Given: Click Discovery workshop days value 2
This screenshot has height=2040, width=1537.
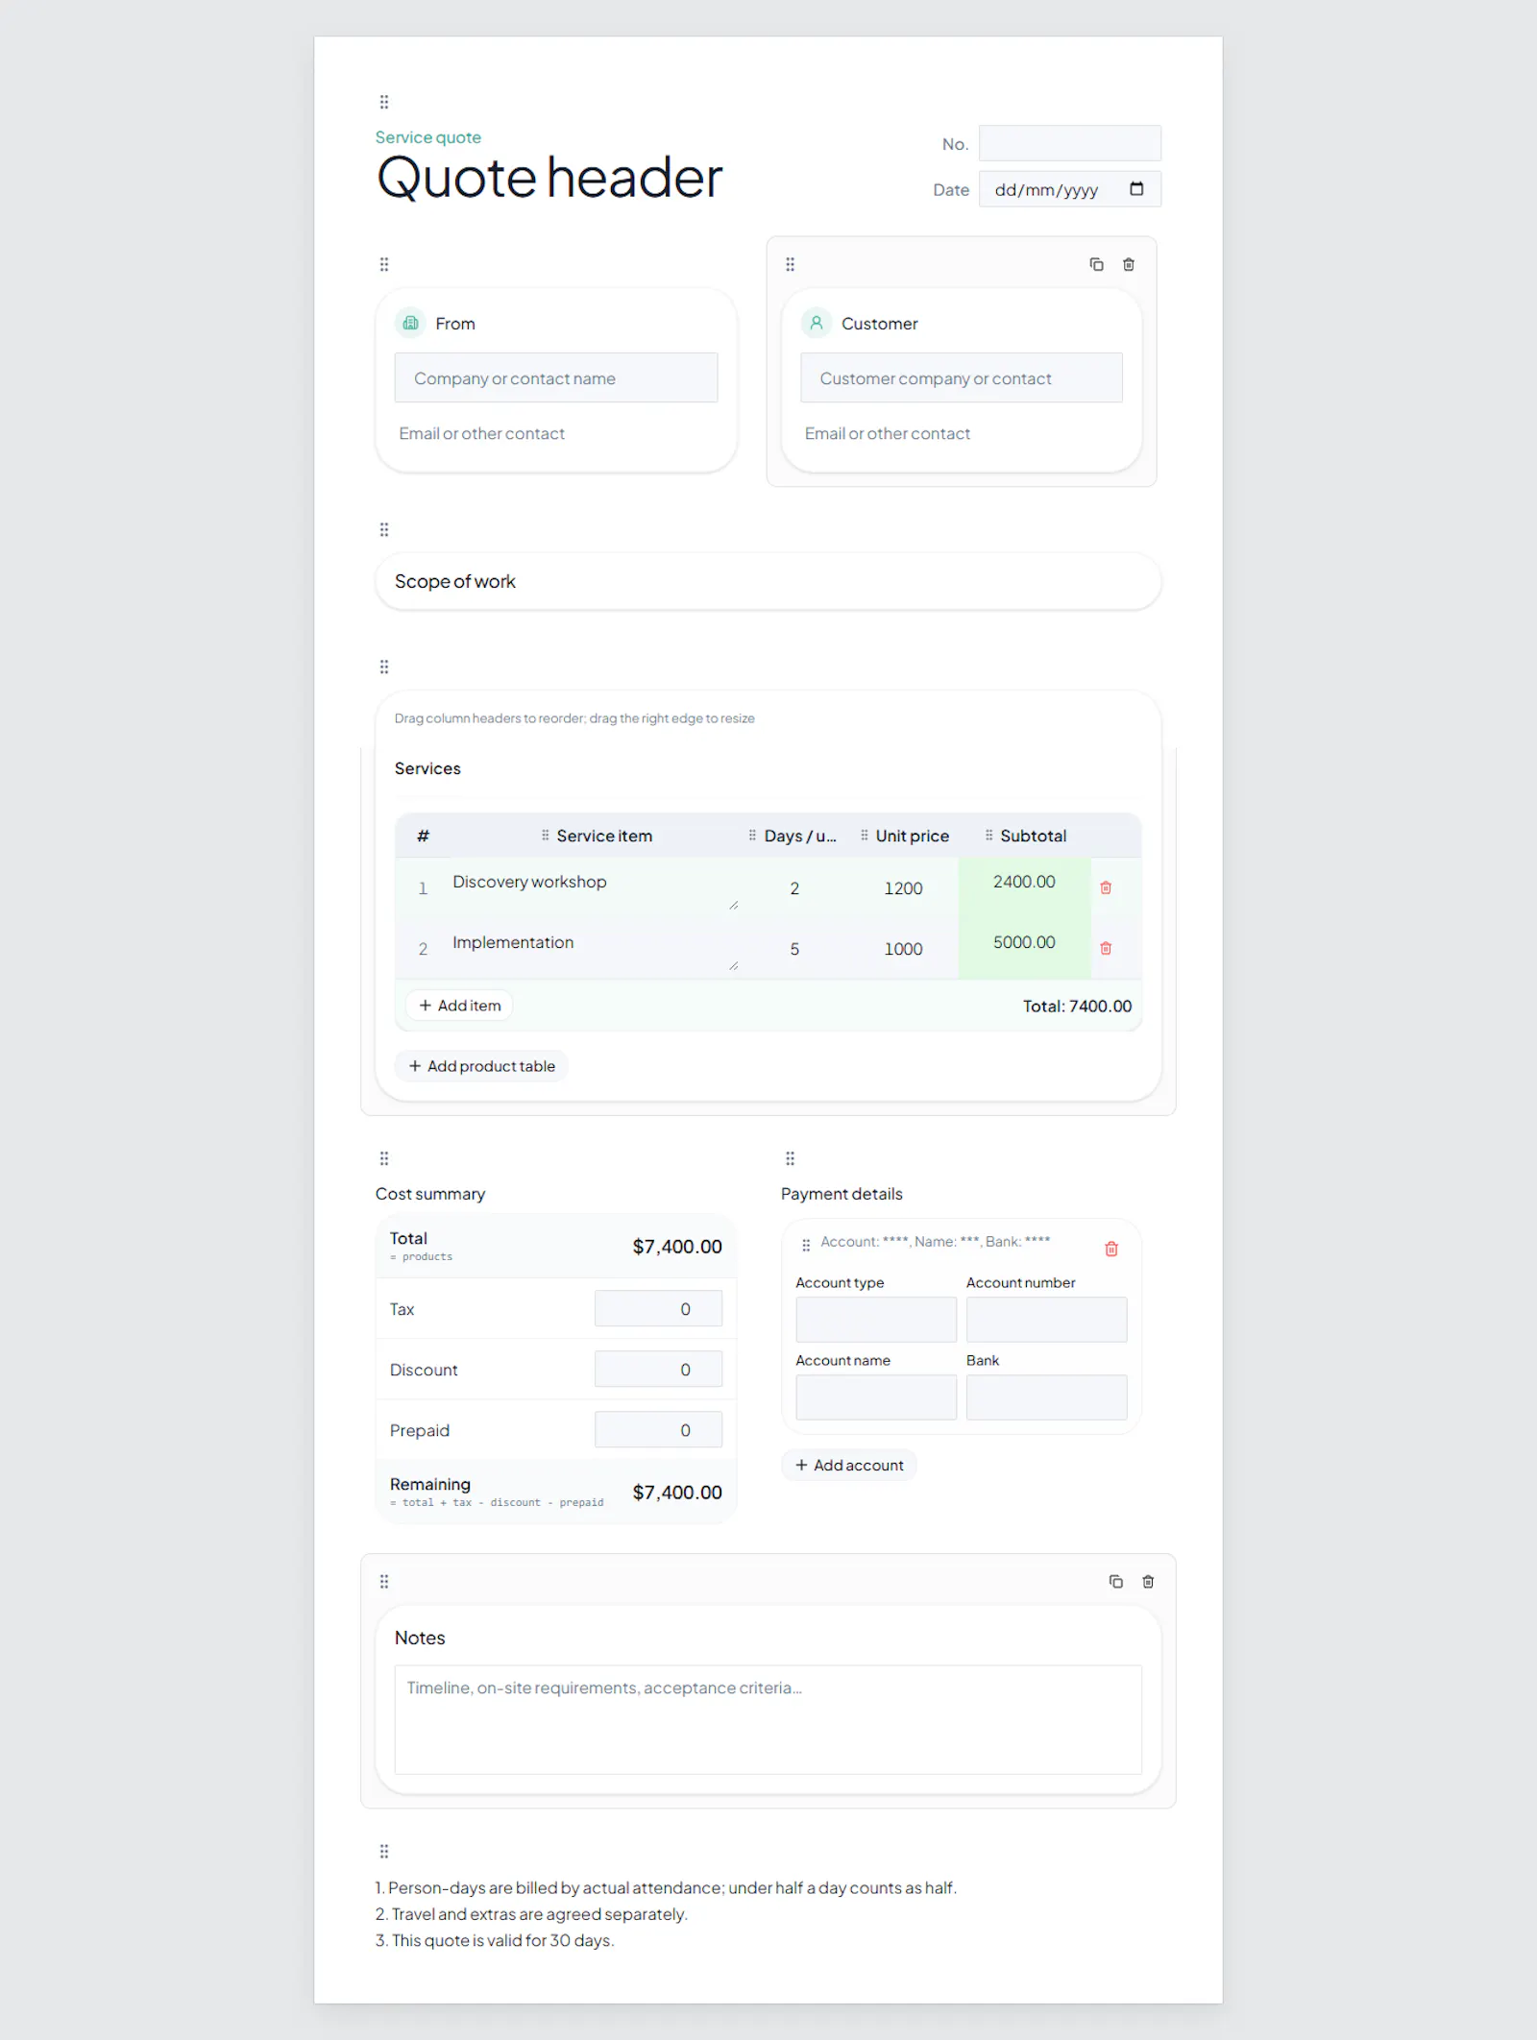Looking at the screenshot, I should click(794, 888).
